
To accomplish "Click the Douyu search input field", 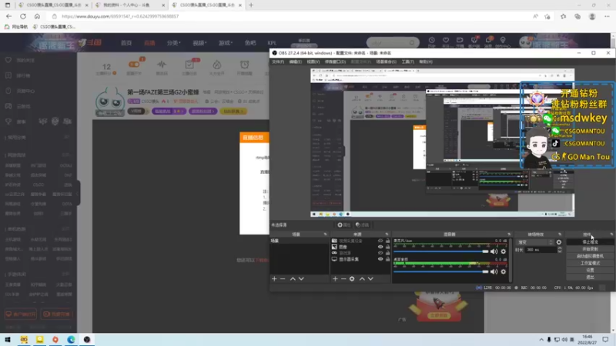I will point(388,42).
